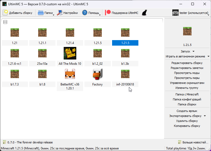
Task: Click the inf-20100618 label
Action: pos(125,84)
